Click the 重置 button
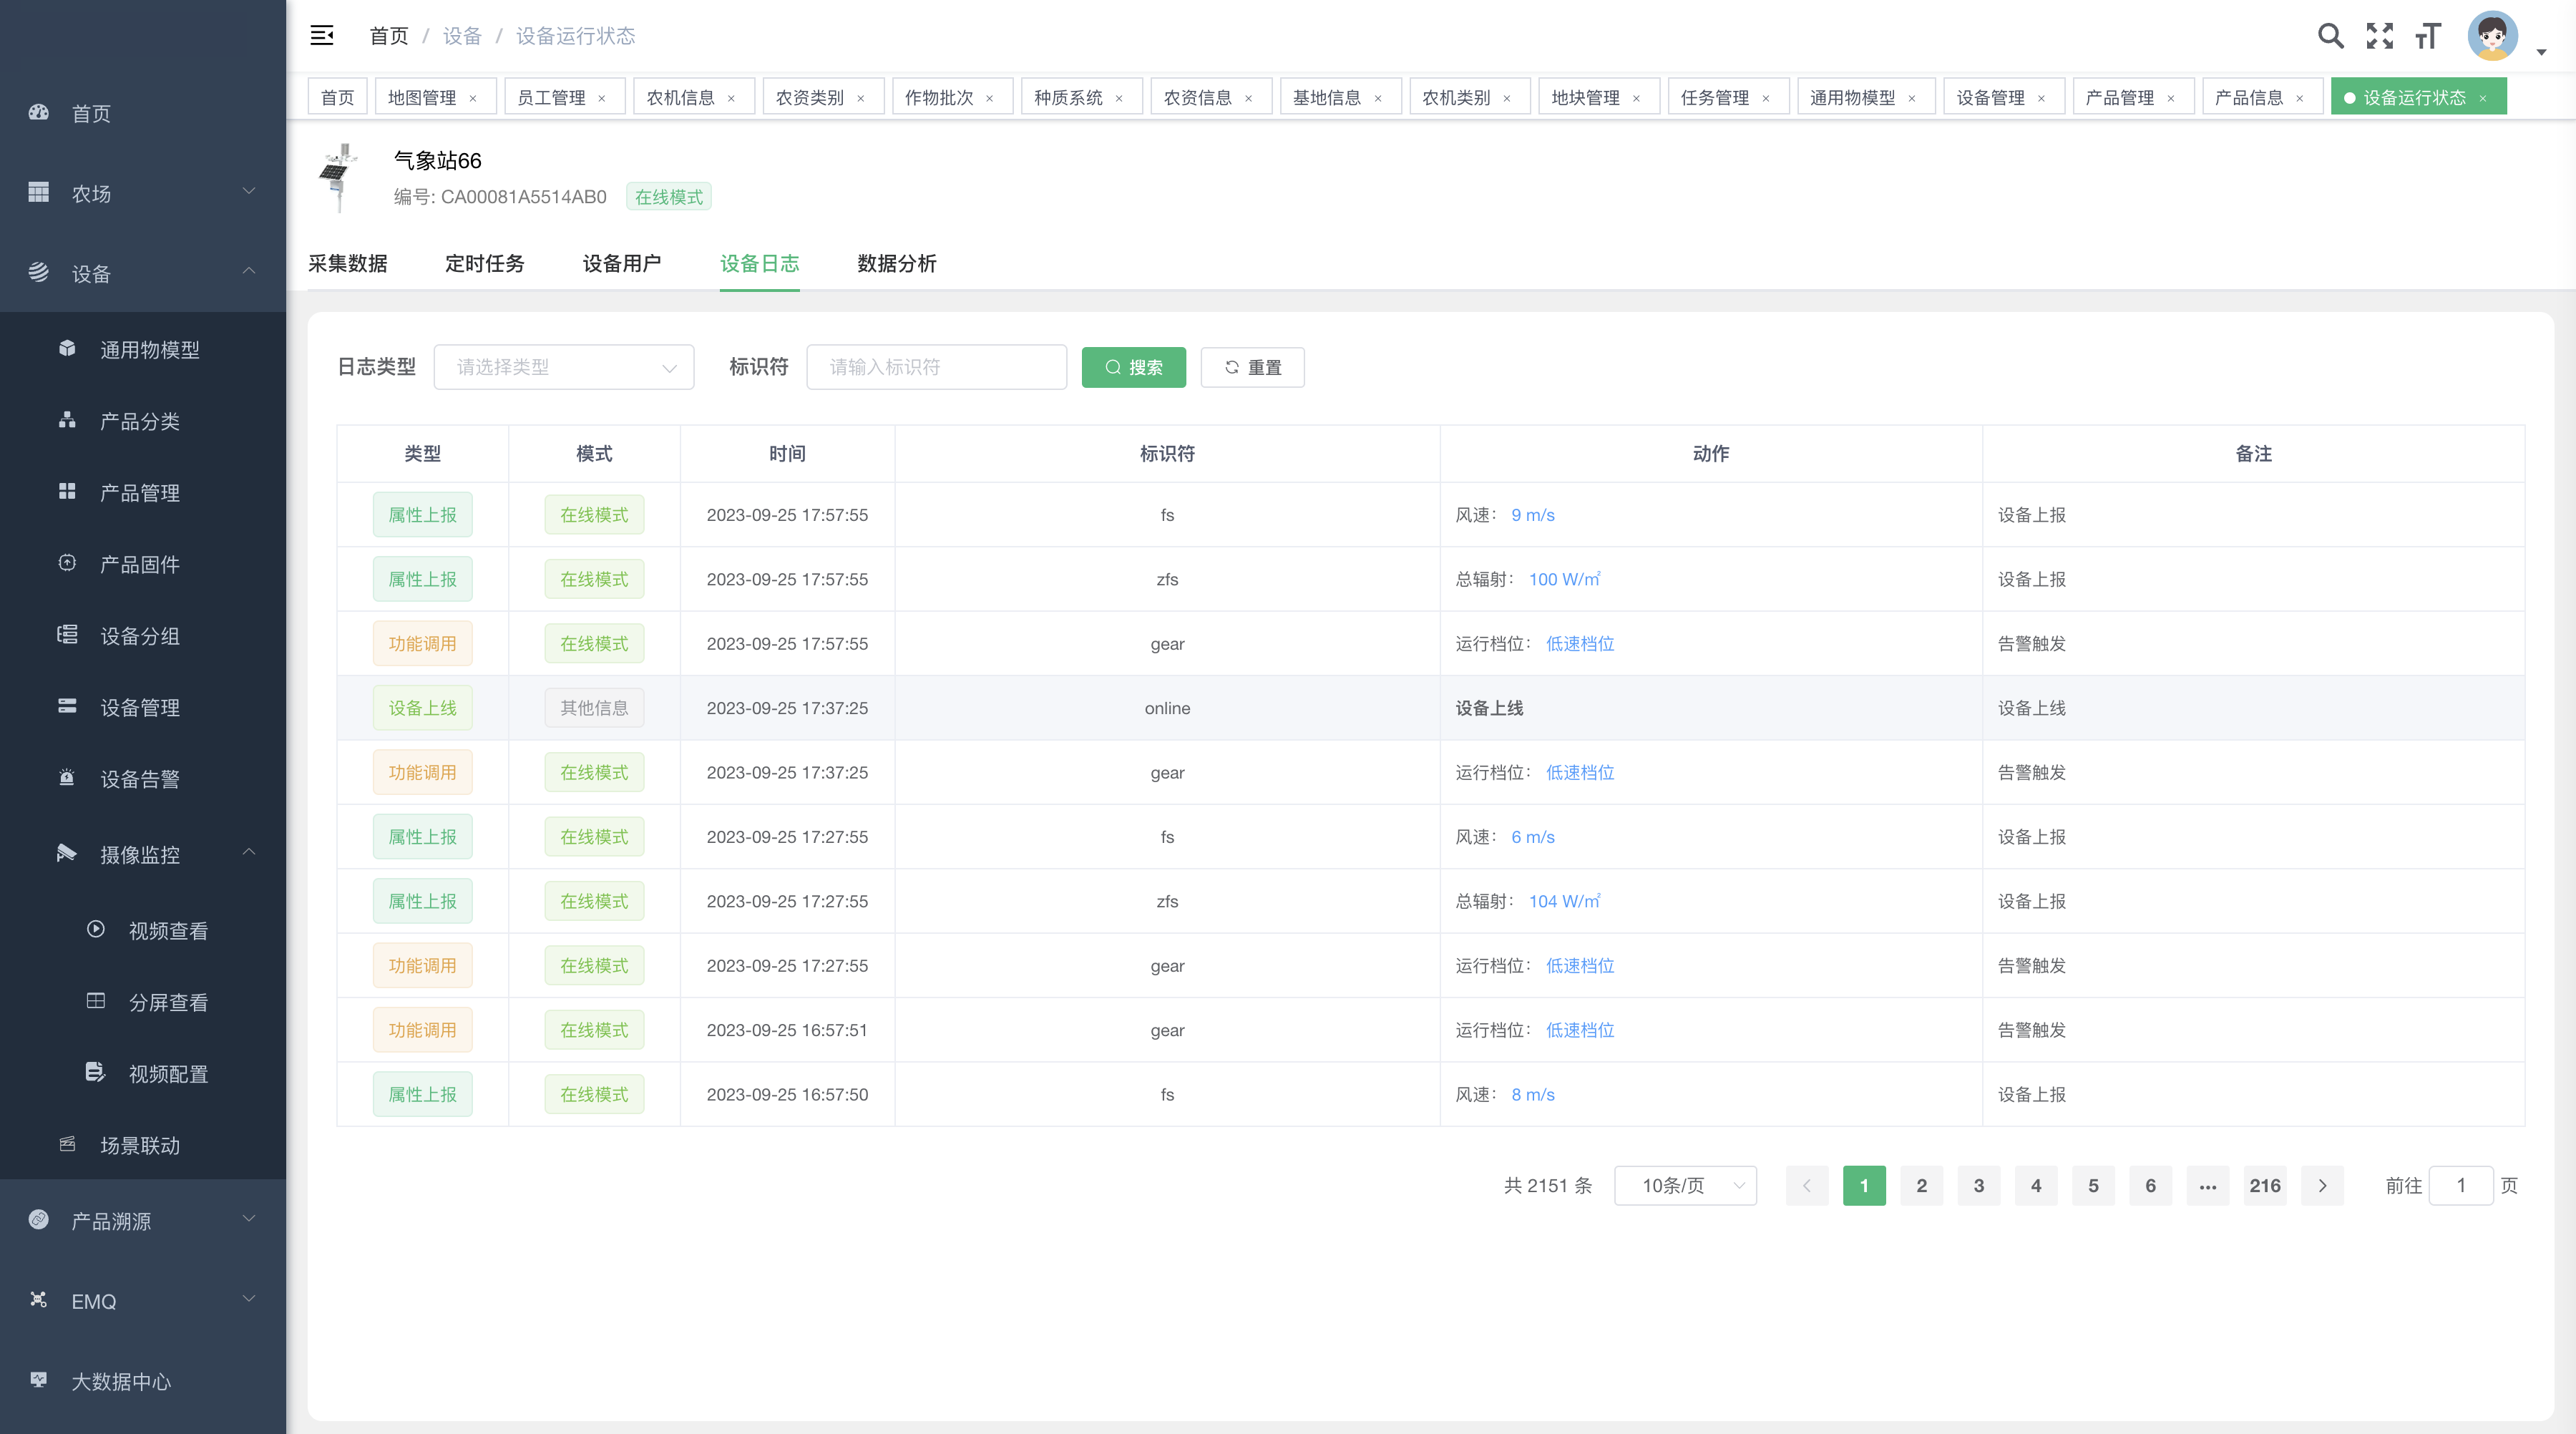Viewport: 2576px width, 1434px height. [x=1252, y=367]
